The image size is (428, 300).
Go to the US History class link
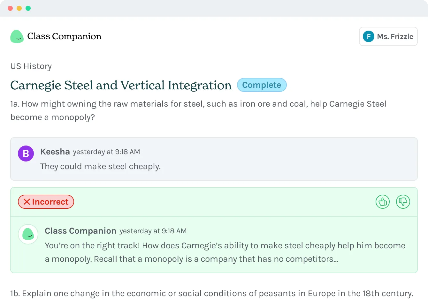(x=31, y=66)
